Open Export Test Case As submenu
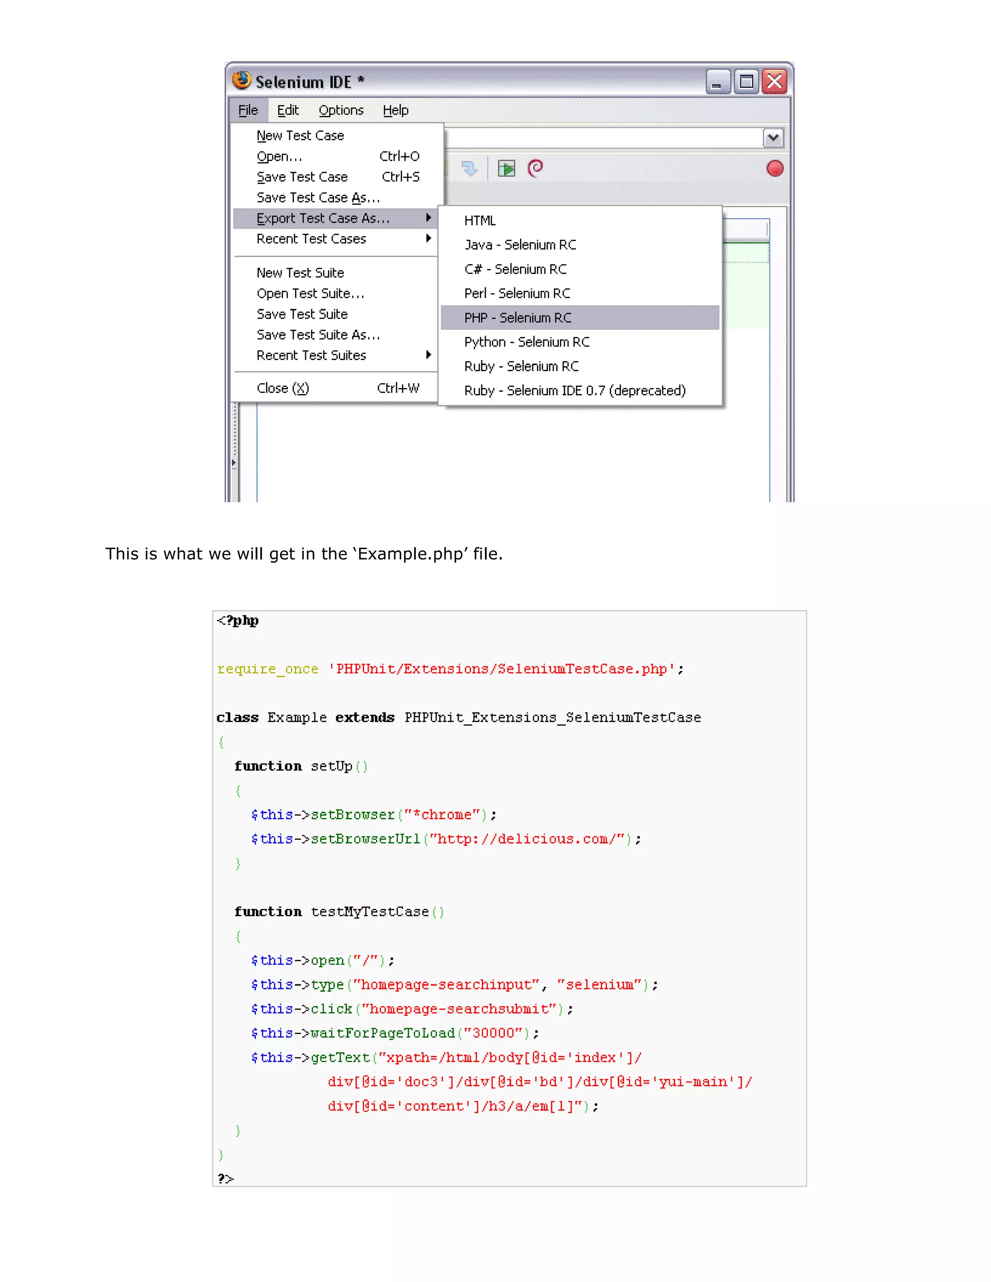 coord(323,218)
